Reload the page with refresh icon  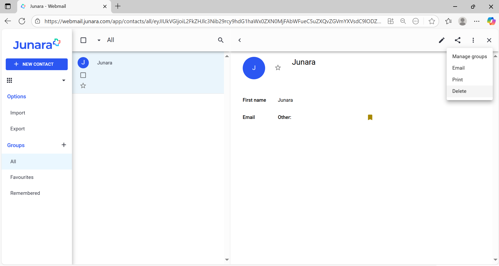click(22, 21)
